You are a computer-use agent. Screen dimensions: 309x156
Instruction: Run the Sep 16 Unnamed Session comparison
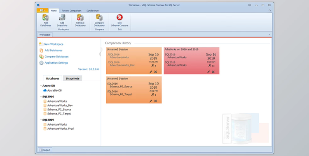152,65
